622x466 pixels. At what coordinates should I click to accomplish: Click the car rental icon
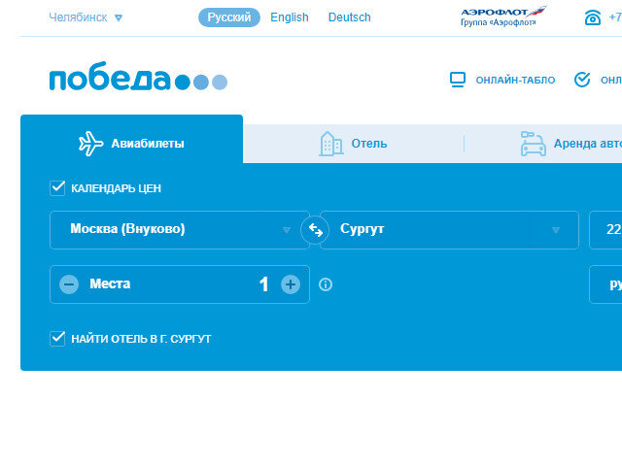pos(534,144)
